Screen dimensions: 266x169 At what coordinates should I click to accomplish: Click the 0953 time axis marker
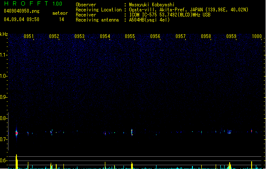pos(80,36)
